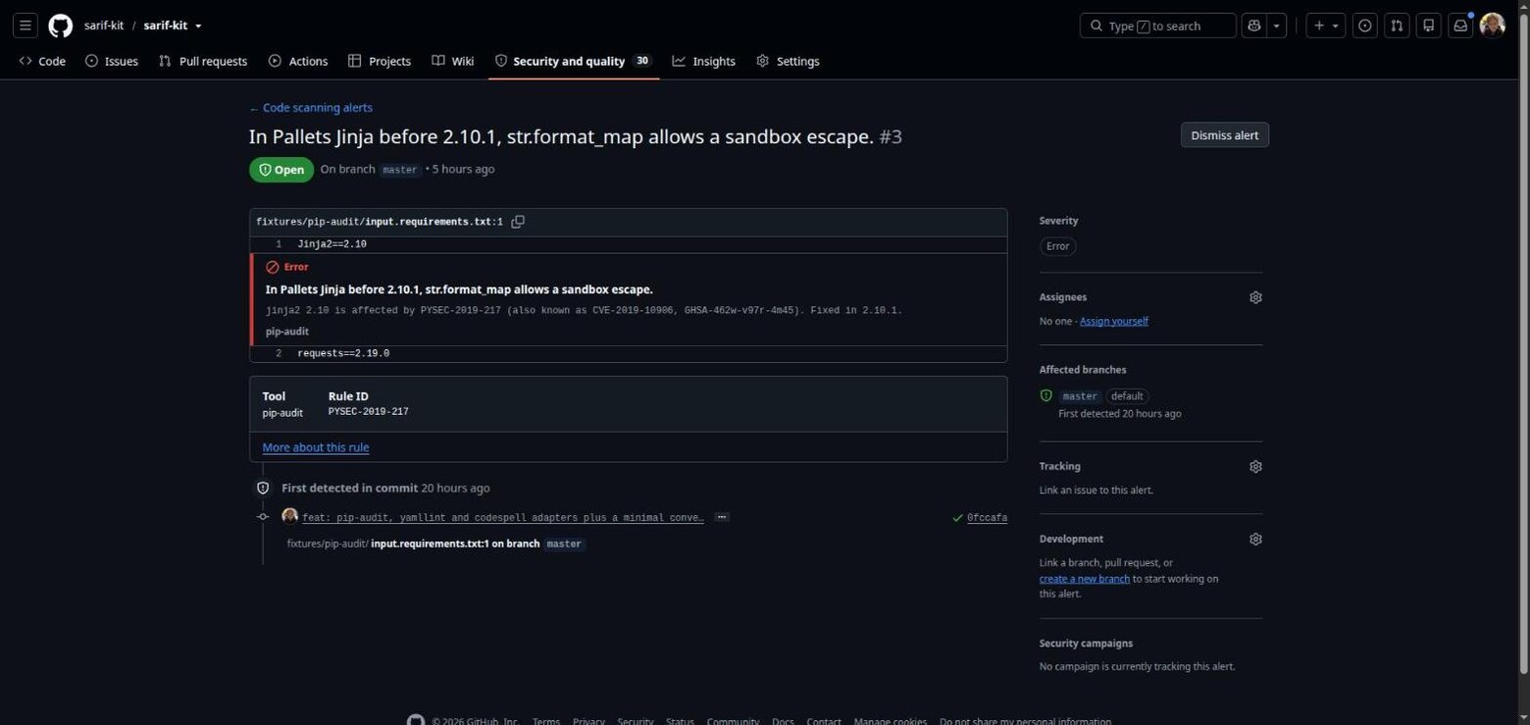Open the sarif-kit owner link
Viewport: 1530px width, 725px height.
tap(104, 26)
